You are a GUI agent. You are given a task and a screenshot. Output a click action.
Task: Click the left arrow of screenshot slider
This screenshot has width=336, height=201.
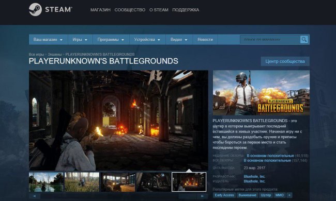click(x=34, y=196)
